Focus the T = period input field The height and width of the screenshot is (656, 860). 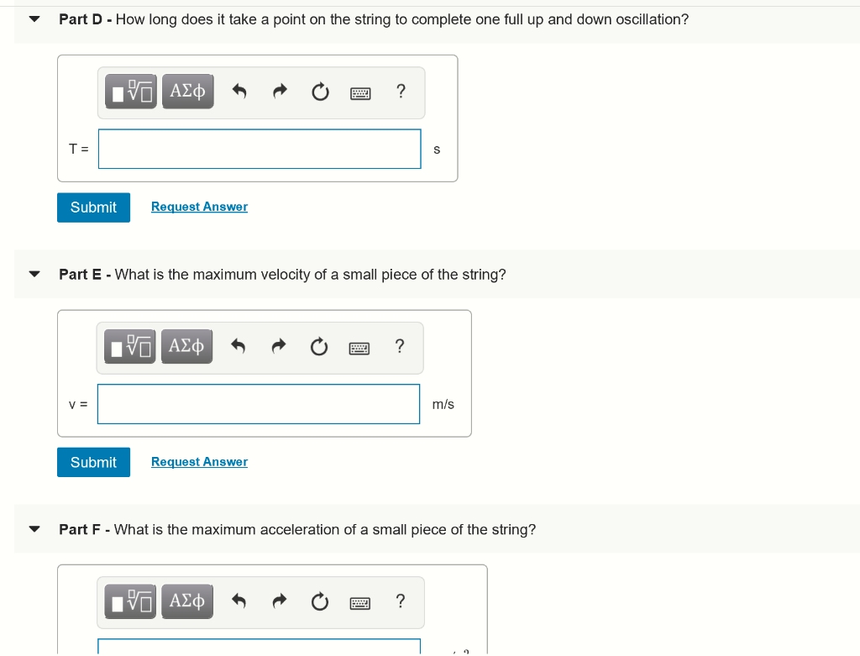point(260,149)
